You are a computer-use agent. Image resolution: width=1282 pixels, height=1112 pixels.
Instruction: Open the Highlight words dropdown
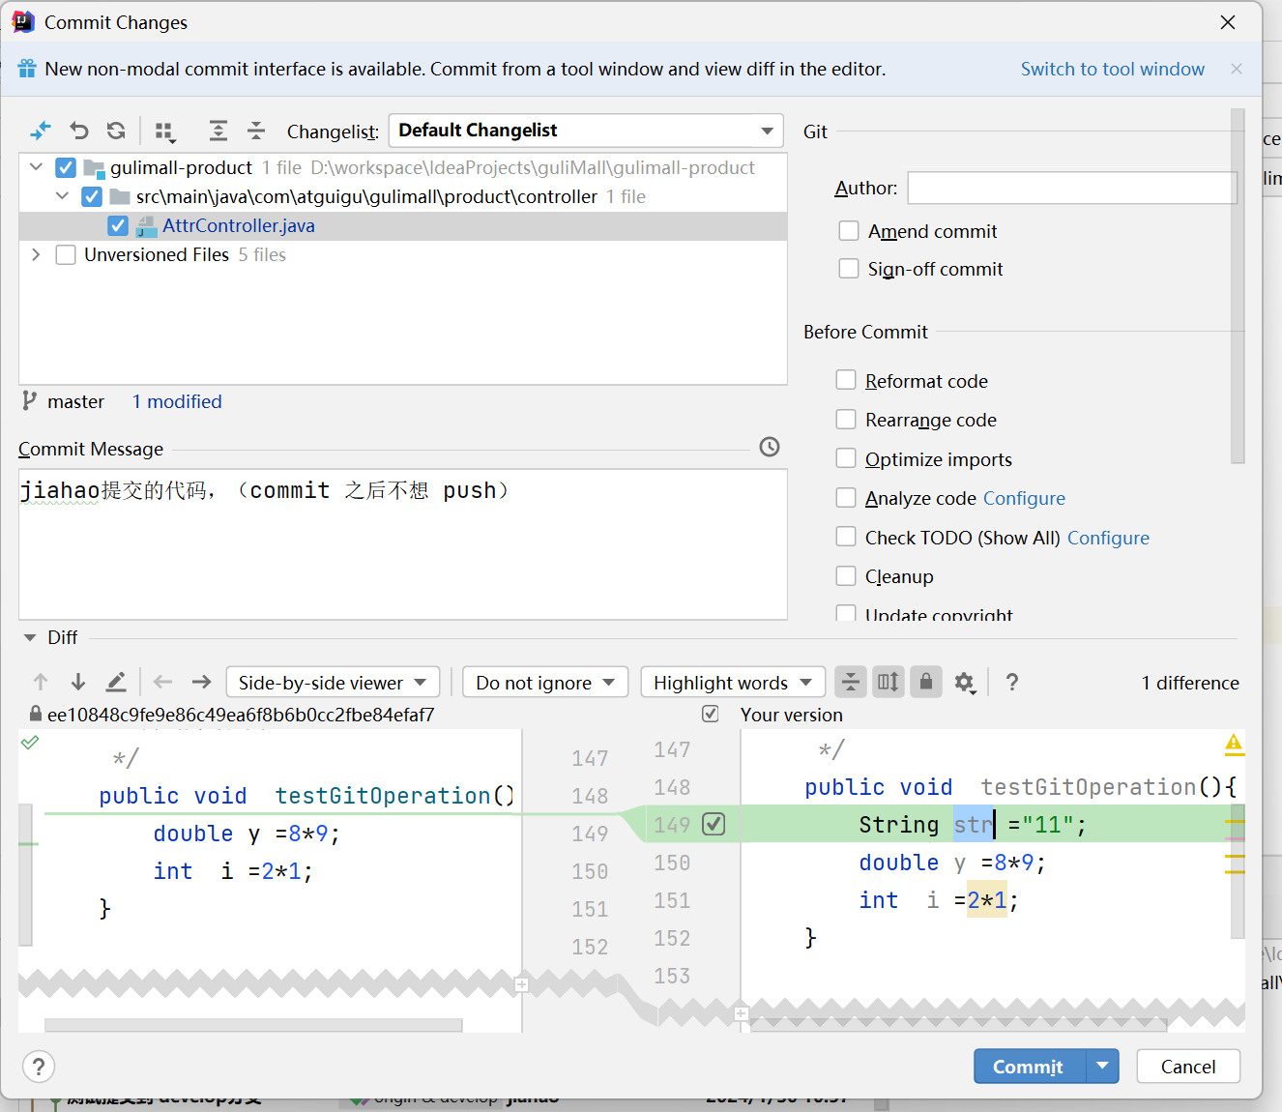click(732, 682)
